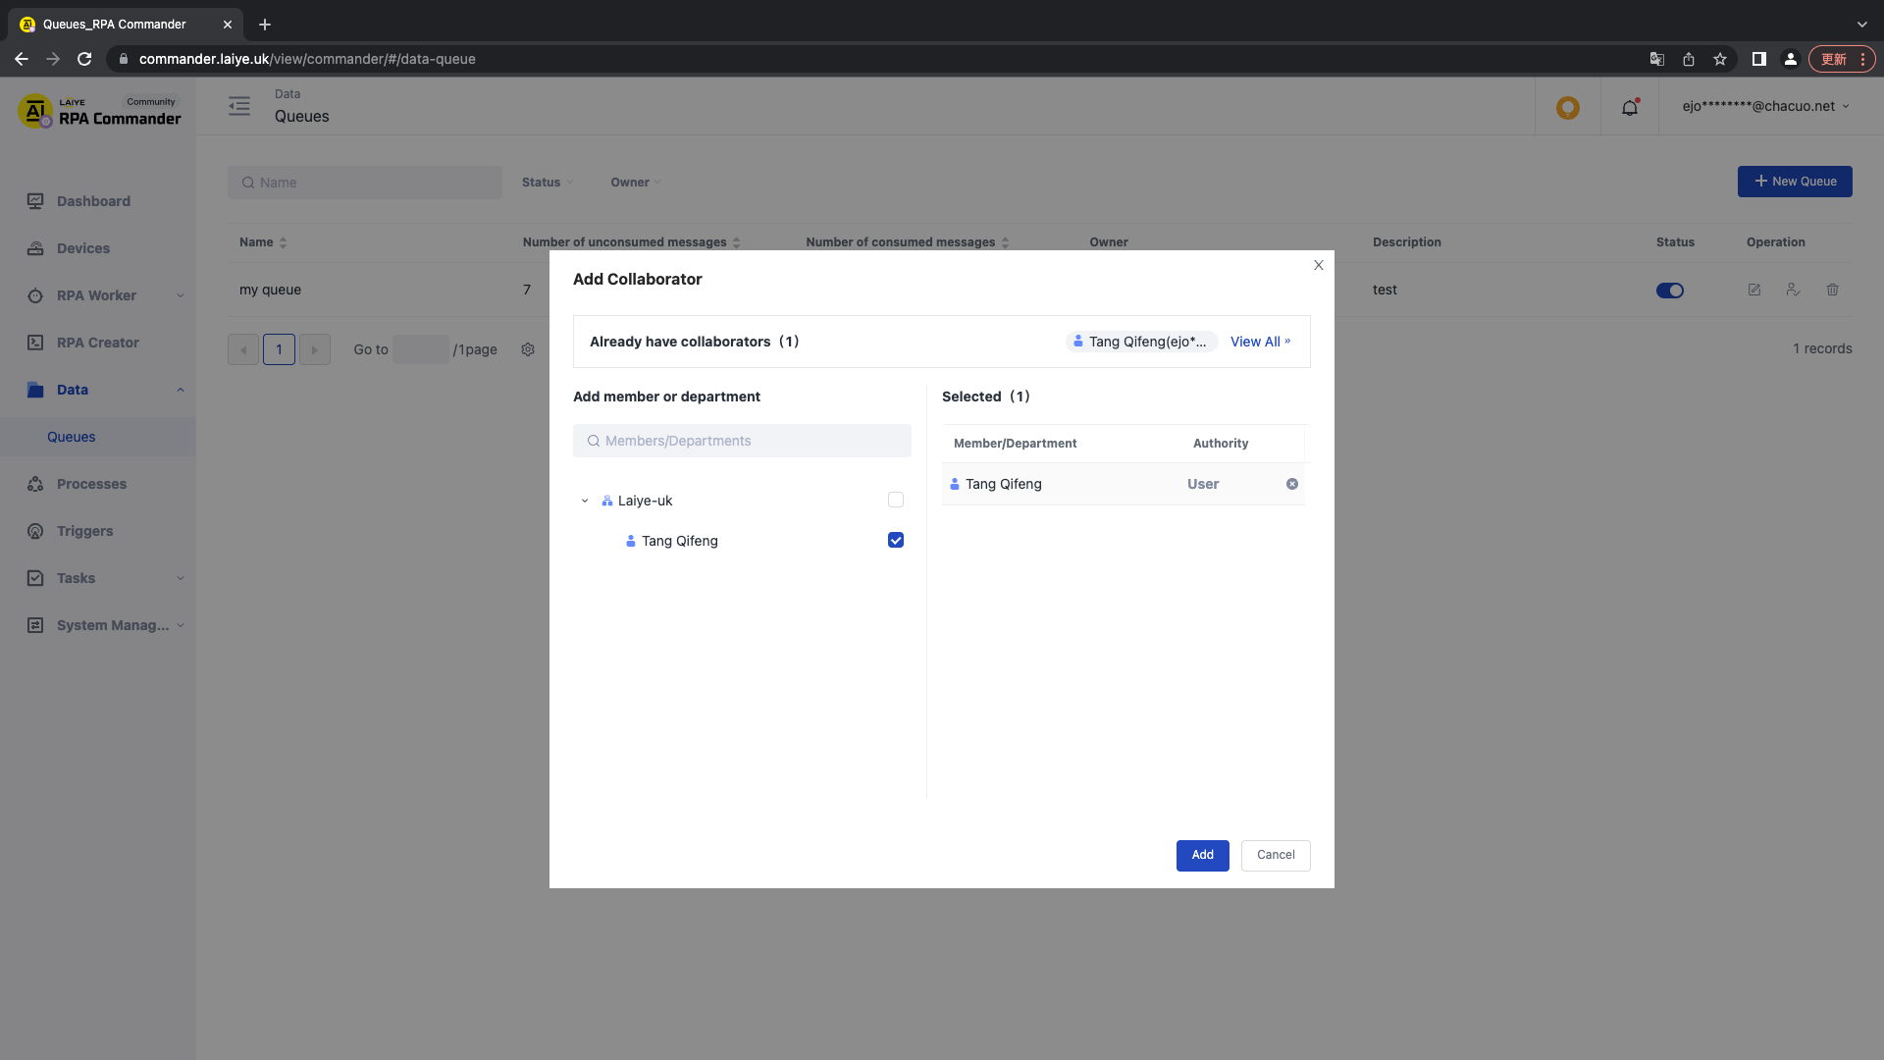1884x1060 pixels.
Task: Delete my queue with the trash icon
Action: (x=1832, y=290)
